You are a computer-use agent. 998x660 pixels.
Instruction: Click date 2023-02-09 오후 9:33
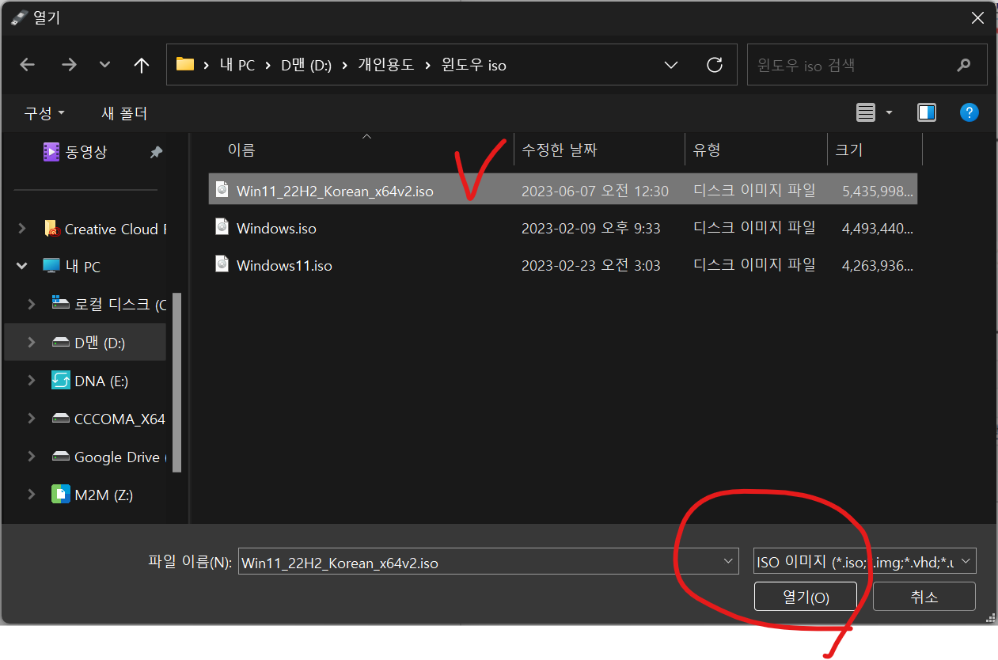[591, 229]
